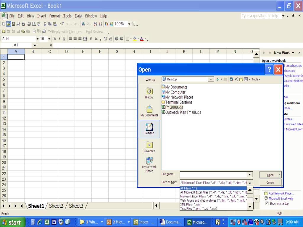Click the Search the Web icon in Open dialog
Image resolution: width=303 pixels, height=227 pixels.
[x=231, y=79]
